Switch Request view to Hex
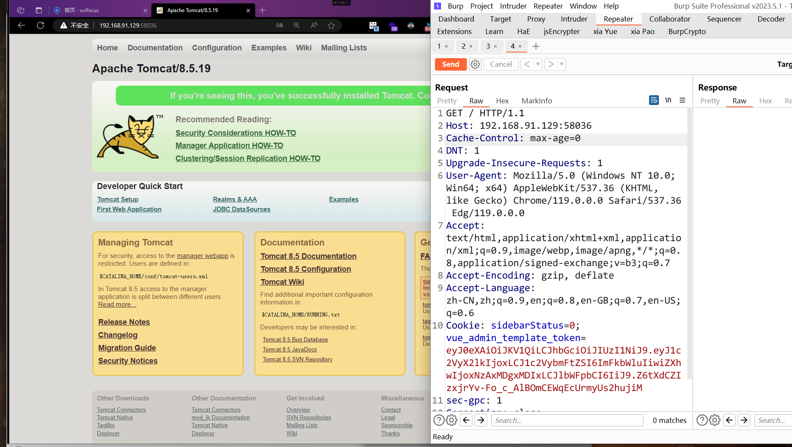Viewport: 792px width, 447px height. 502,101
